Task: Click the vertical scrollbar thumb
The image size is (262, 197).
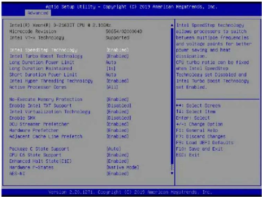Action: click(172, 96)
